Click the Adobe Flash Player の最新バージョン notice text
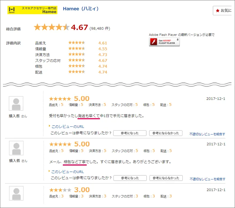The width and height of the screenshot is (235, 208). coord(182,35)
